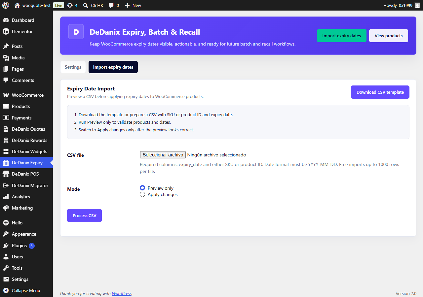
Task: Download the CSV template
Action: tap(380, 92)
